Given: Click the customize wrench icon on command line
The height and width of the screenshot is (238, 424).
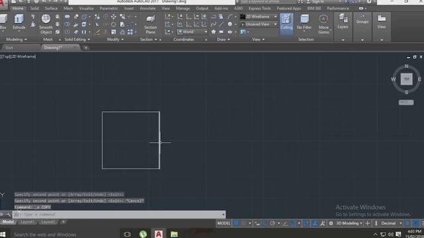Looking at the screenshot, I should point(9,214).
